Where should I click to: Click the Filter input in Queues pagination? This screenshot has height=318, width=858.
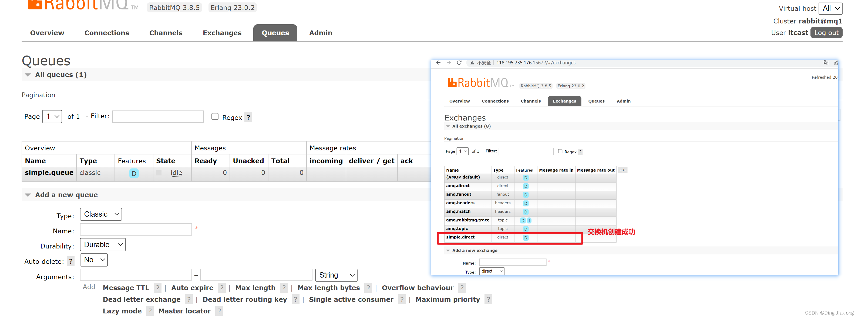pos(158,116)
